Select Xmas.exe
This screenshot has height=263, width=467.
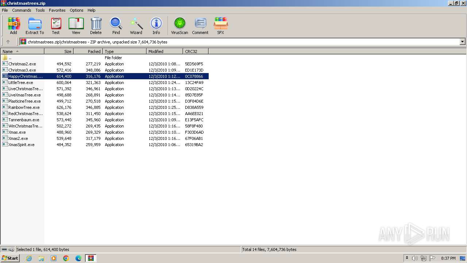(17, 132)
